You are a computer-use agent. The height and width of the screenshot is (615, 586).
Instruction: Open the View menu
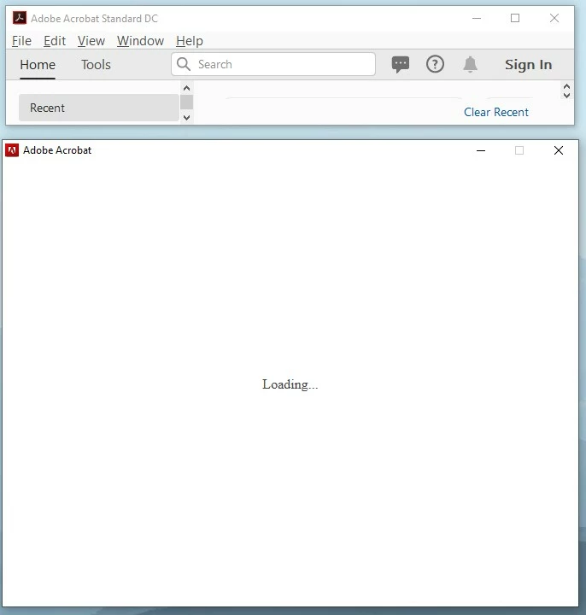point(91,41)
